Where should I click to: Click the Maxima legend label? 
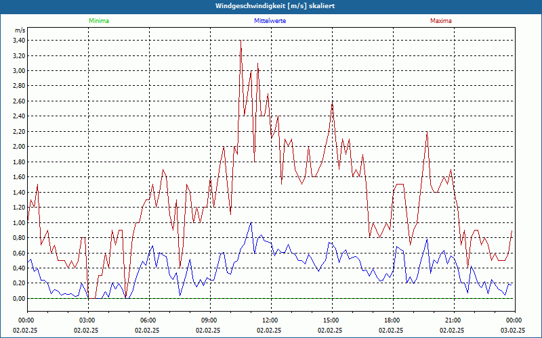click(441, 21)
